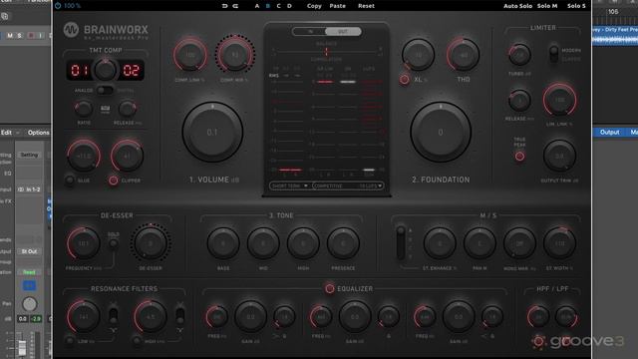
Task: Open the Competitive LUFS target dropdown
Action: pyautogui.click(x=348, y=185)
